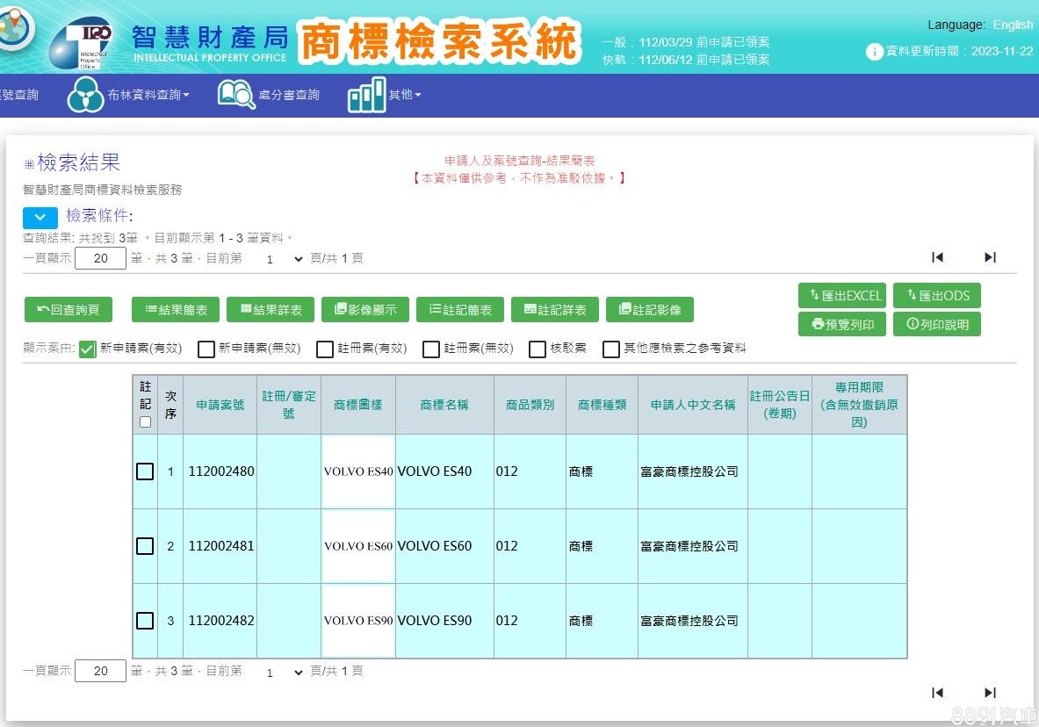Image resolution: width=1039 pixels, height=727 pixels.
Task: Open 處分書查詢 in the navigation bar
Action: click(289, 95)
